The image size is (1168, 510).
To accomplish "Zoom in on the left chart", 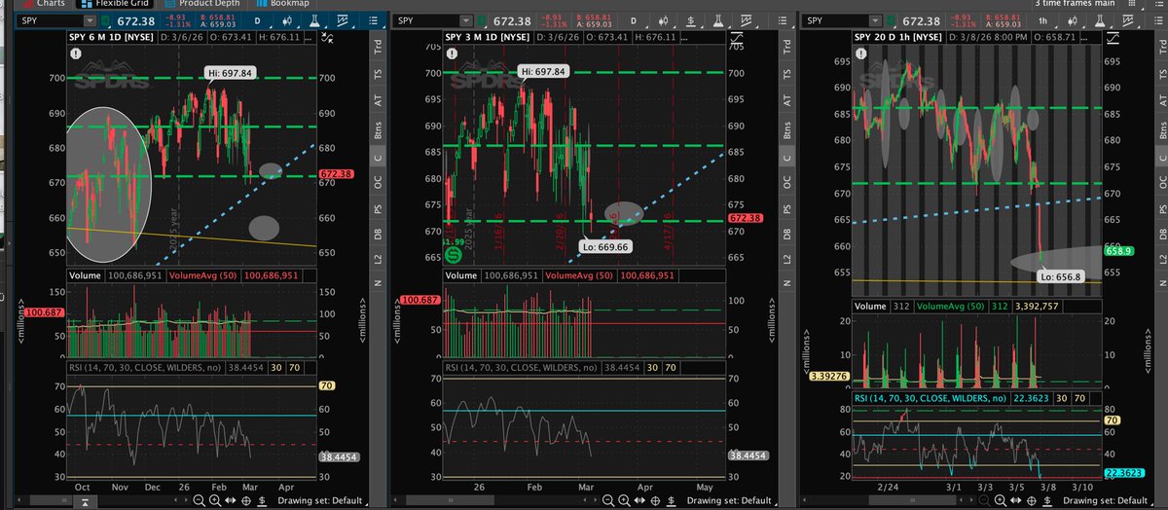I will (215, 500).
